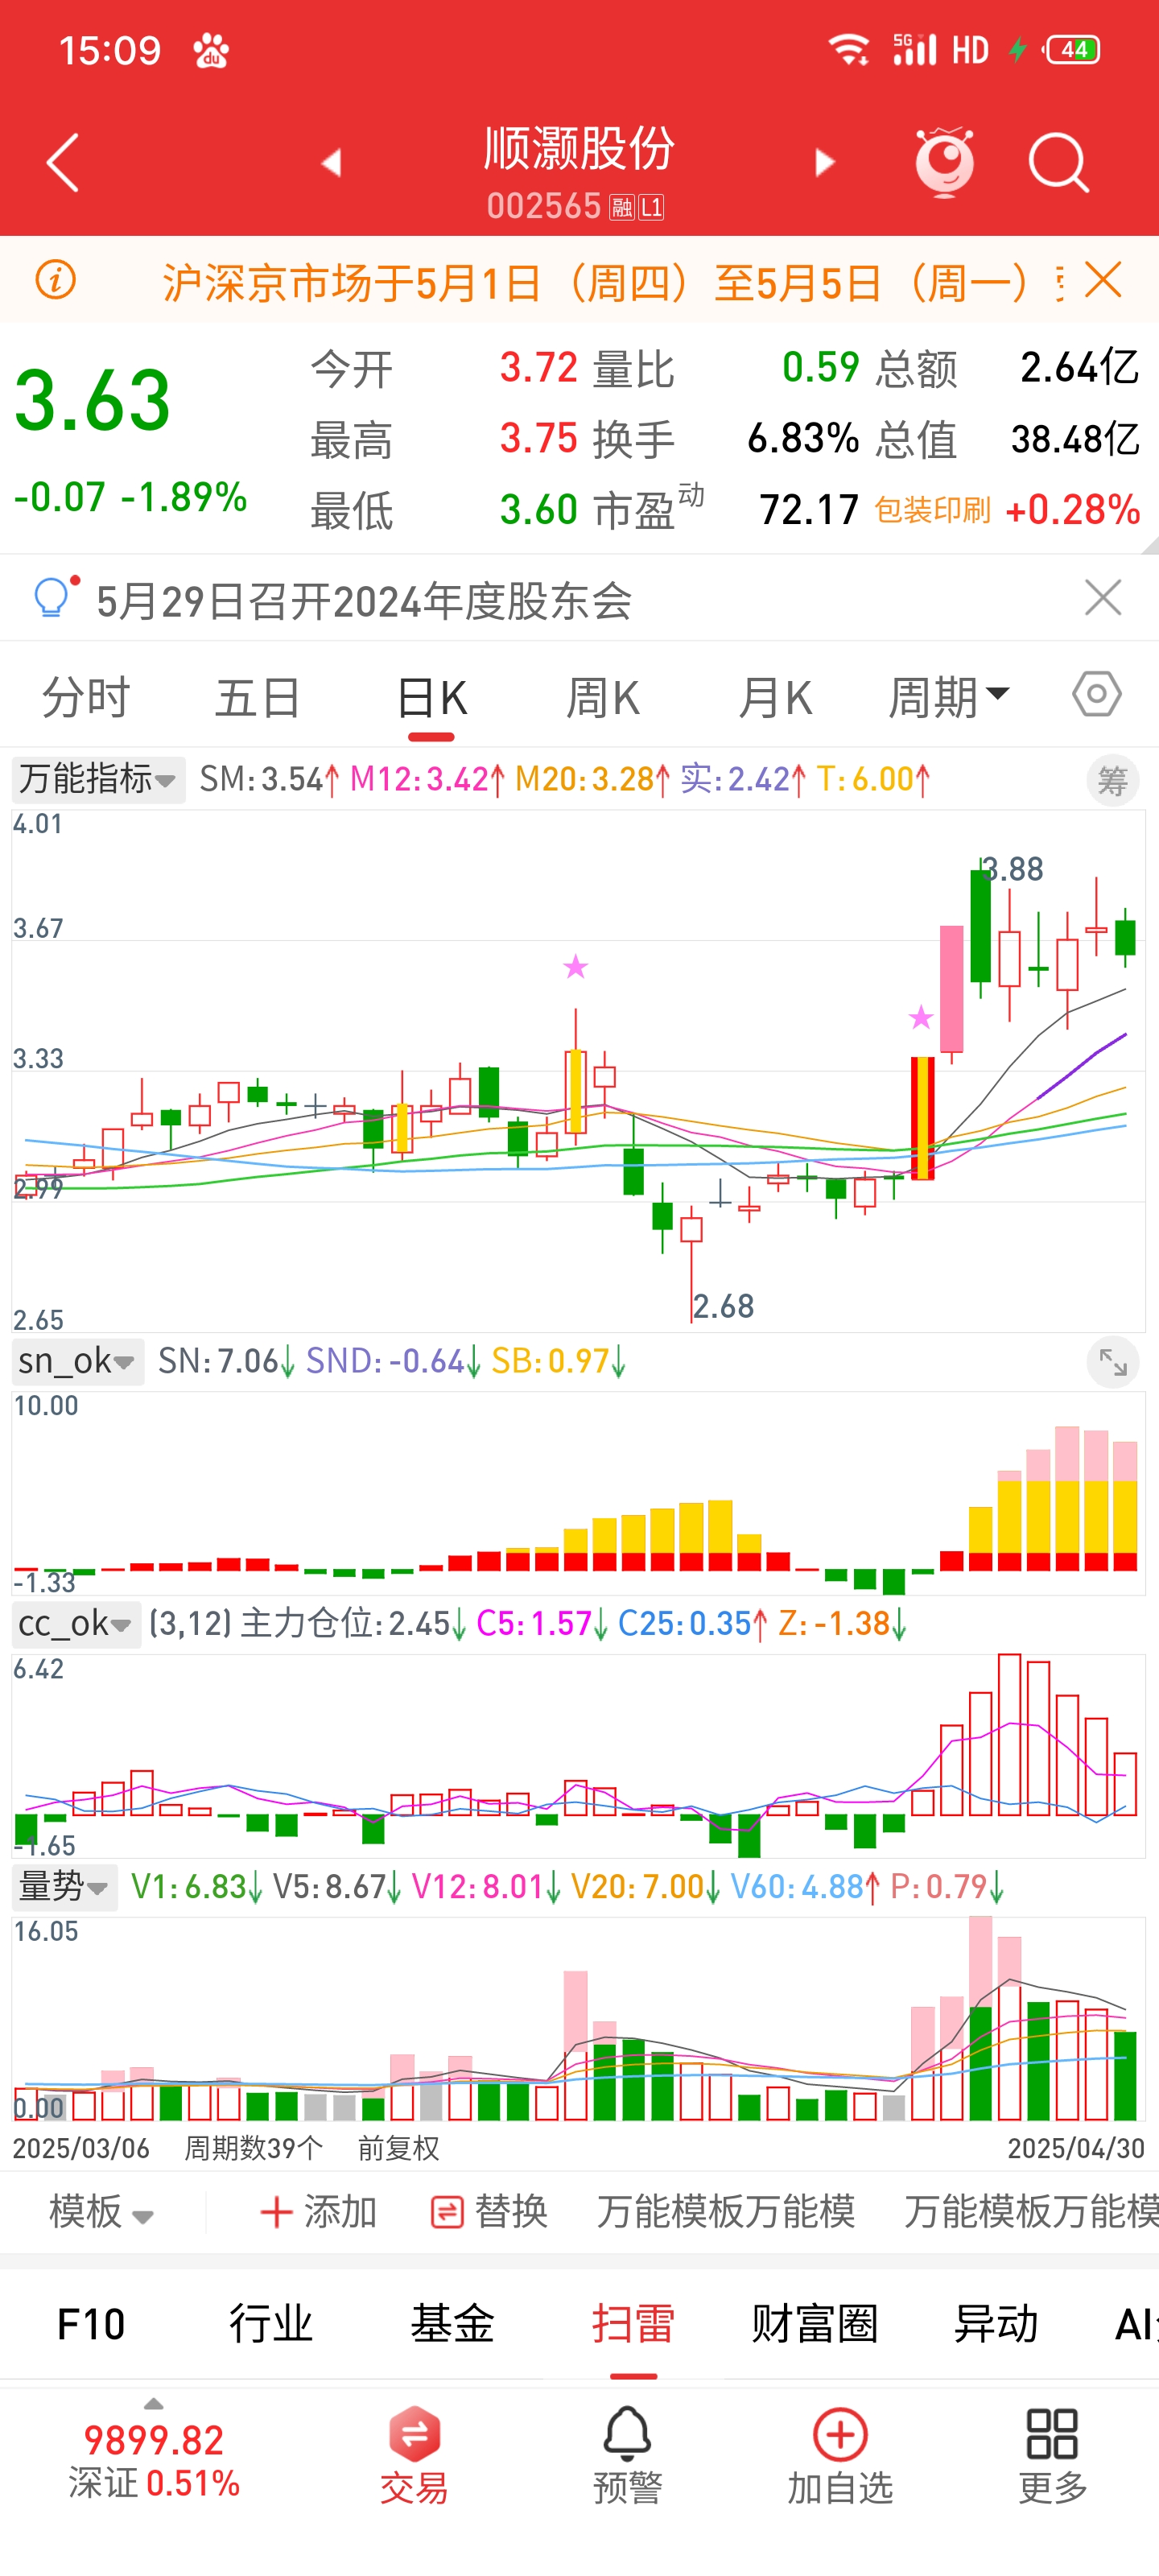This screenshot has width=1159, height=2576.
Task: Go to previous stock with left triangle
Action: [x=331, y=162]
